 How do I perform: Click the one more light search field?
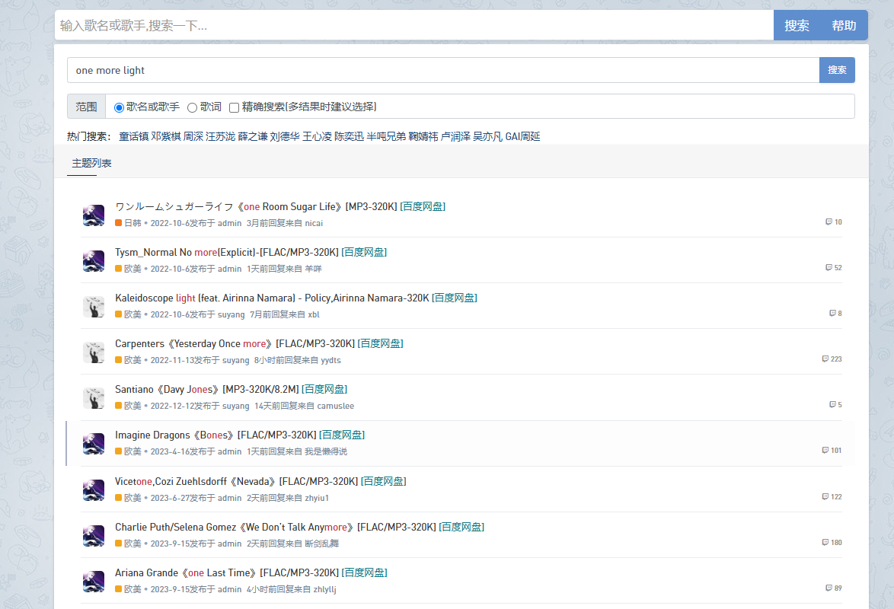[442, 70]
